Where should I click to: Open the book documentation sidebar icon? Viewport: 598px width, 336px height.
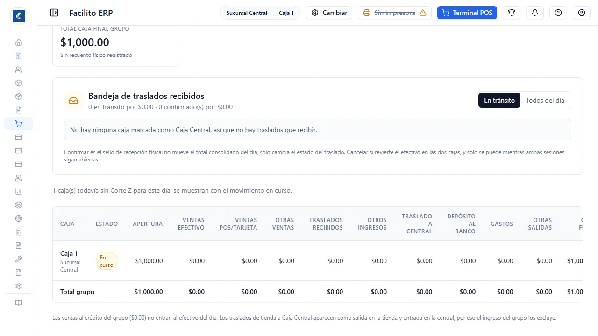click(x=19, y=303)
